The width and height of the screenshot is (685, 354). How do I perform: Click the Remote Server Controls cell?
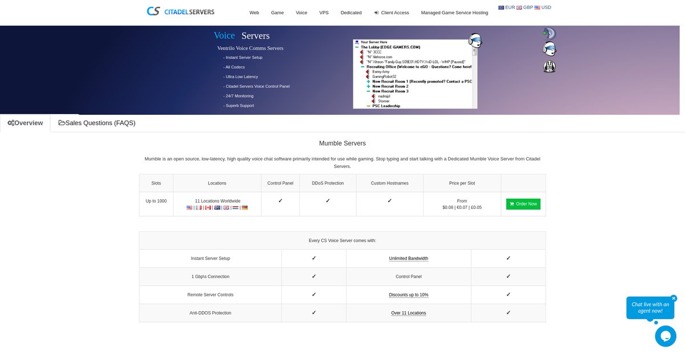pos(210,295)
